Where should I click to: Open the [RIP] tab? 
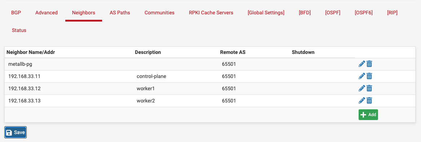392,13
